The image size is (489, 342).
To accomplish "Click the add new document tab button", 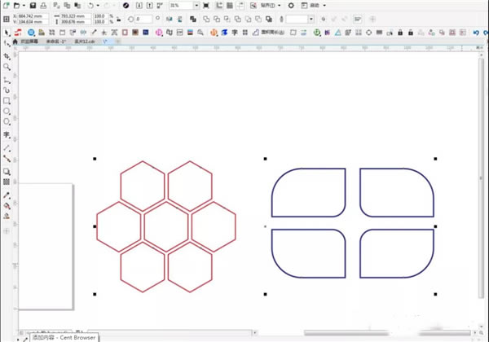I will point(117,42).
